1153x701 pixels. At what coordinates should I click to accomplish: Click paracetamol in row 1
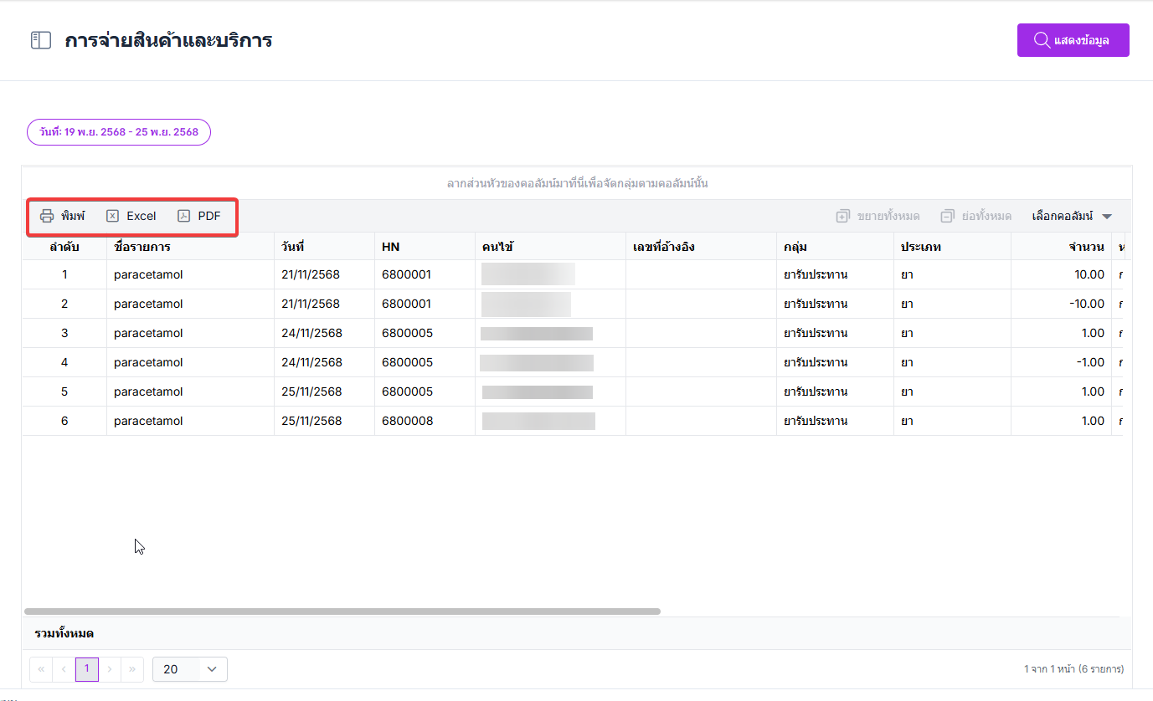(x=148, y=274)
